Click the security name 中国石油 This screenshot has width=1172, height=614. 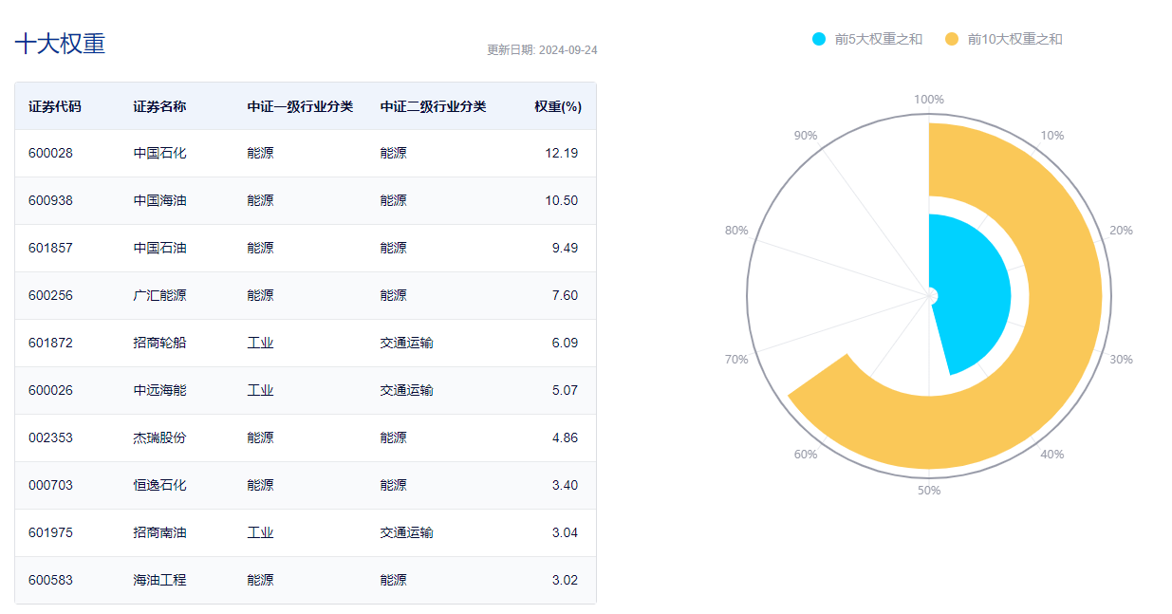click(x=159, y=248)
